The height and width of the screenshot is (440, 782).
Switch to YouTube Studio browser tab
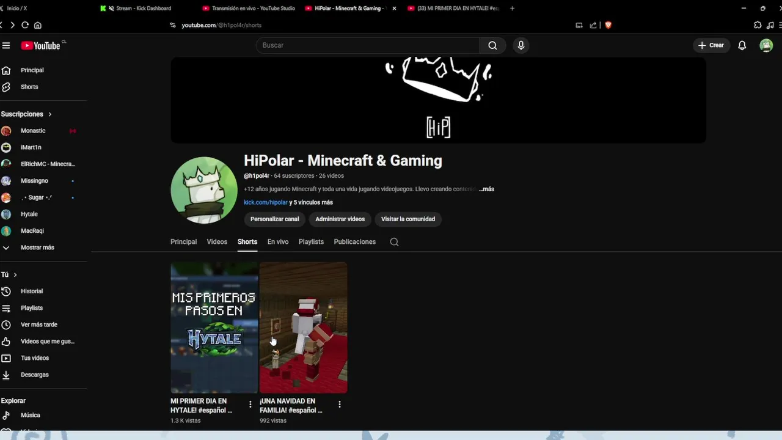tap(249, 9)
